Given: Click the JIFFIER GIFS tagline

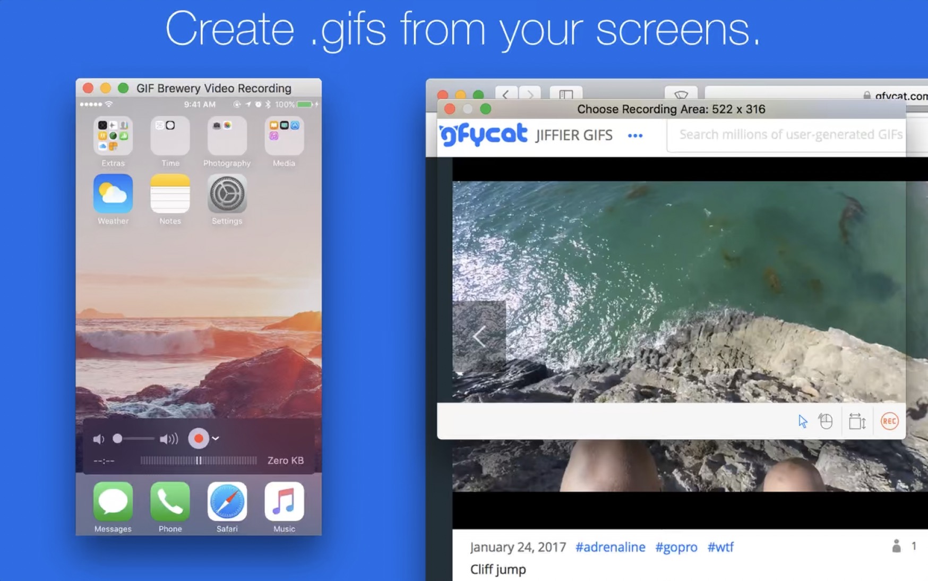Looking at the screenshot, I should (x=574, y=135).
